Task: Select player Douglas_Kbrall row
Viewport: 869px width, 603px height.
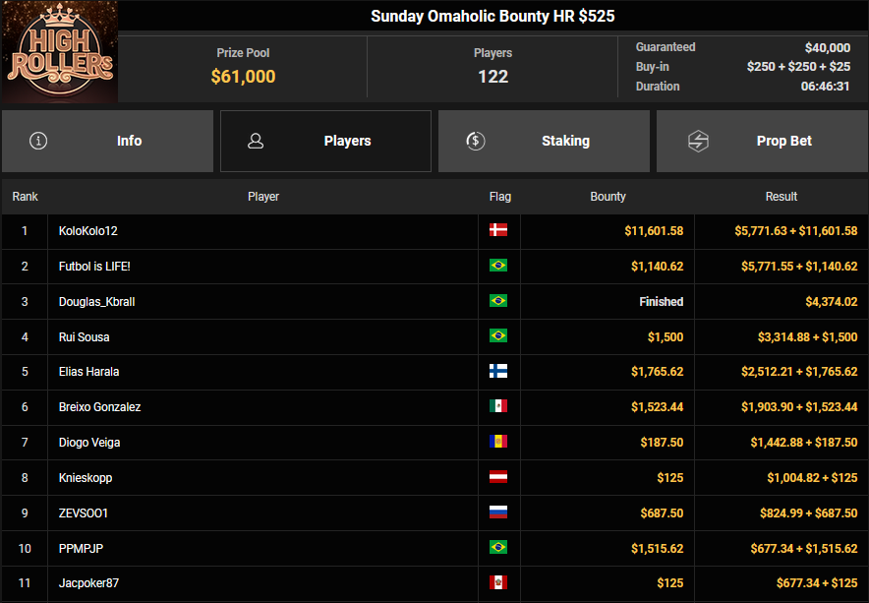Action: click(x=96, y=302)
